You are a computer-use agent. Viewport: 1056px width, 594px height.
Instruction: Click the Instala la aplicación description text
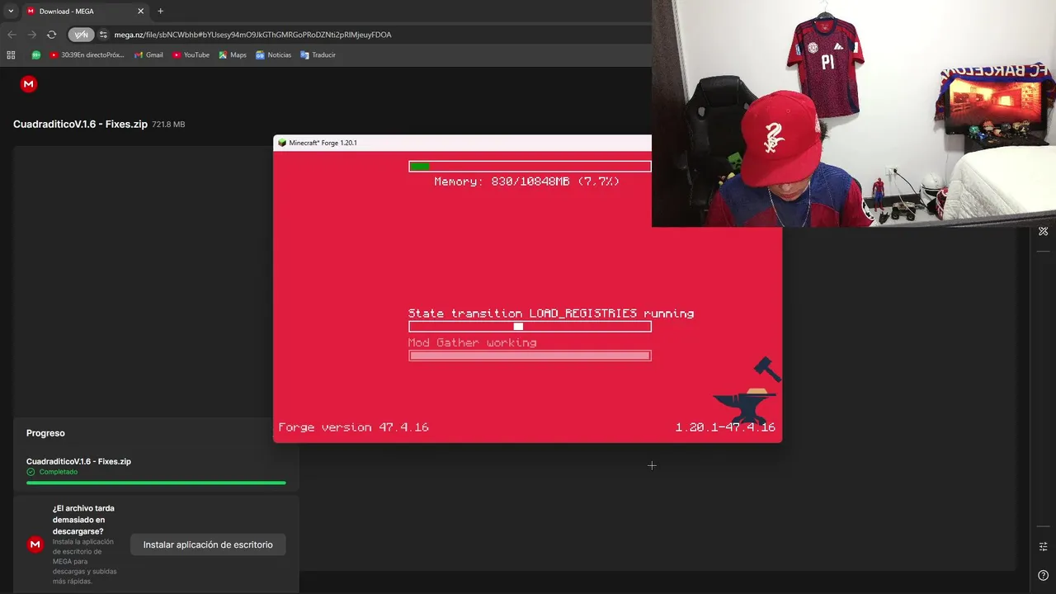85,562
